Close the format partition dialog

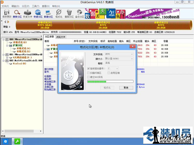(132, 46)
